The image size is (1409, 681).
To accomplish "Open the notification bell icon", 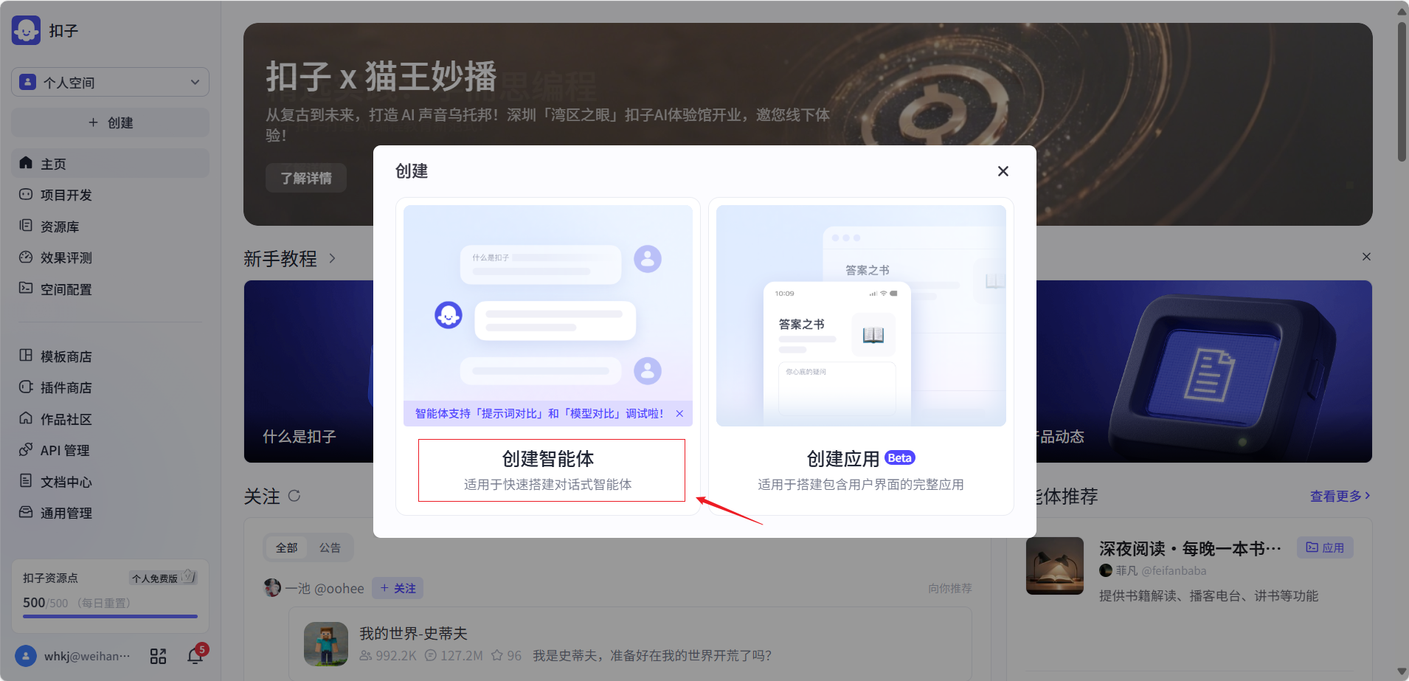I will 195,655.
